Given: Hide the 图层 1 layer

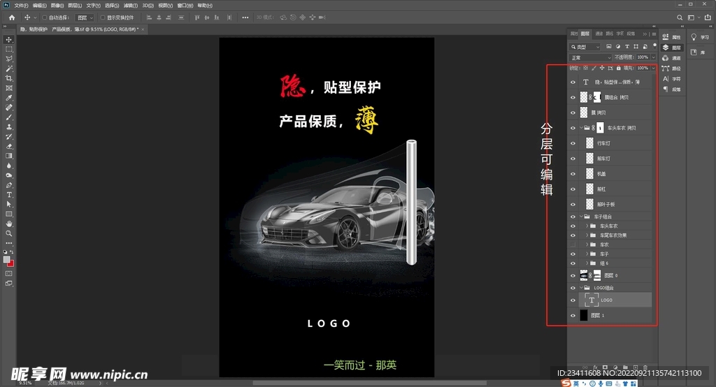Looking at the screenshot, I should (573, 315).
